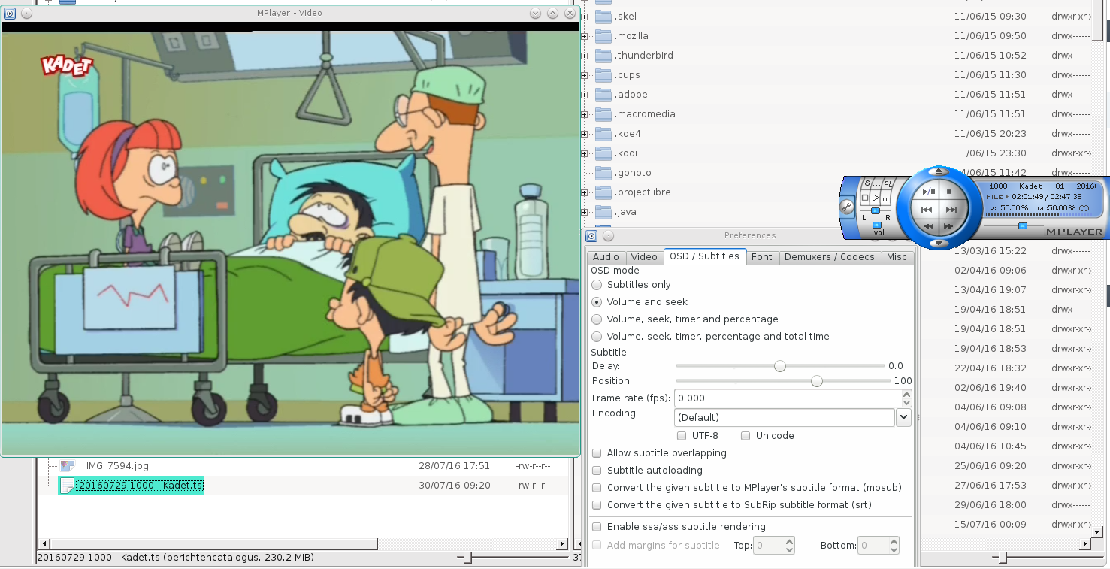The image size is (1110, 569).
Task: Click the down arrow beneath the MPlayer dial
Action: coord(939,244)
